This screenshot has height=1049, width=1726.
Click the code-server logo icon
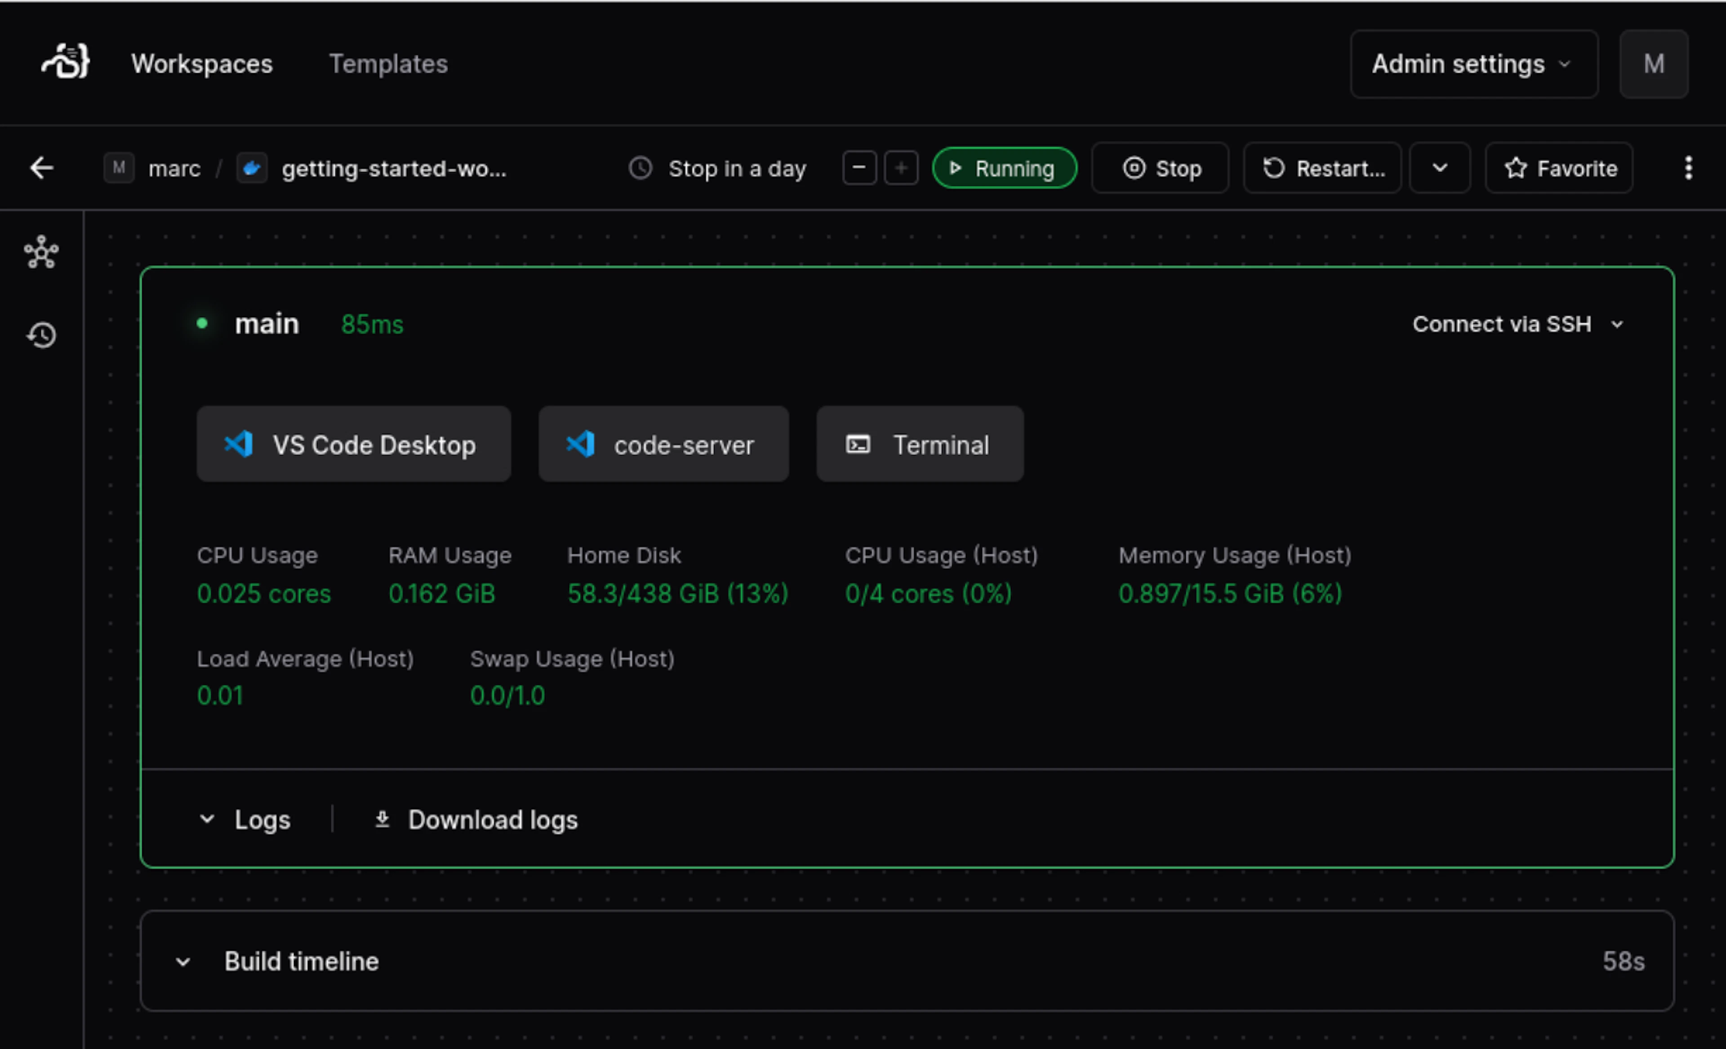(580, 444)
